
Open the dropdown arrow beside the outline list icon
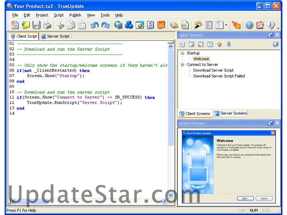[x=226, y=25]
